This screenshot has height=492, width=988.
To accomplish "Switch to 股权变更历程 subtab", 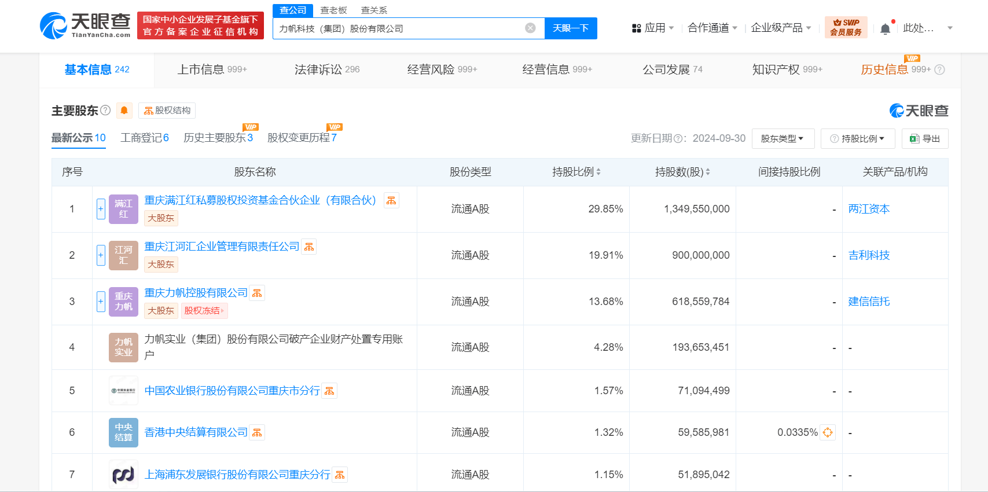I will tap(302, 138).
